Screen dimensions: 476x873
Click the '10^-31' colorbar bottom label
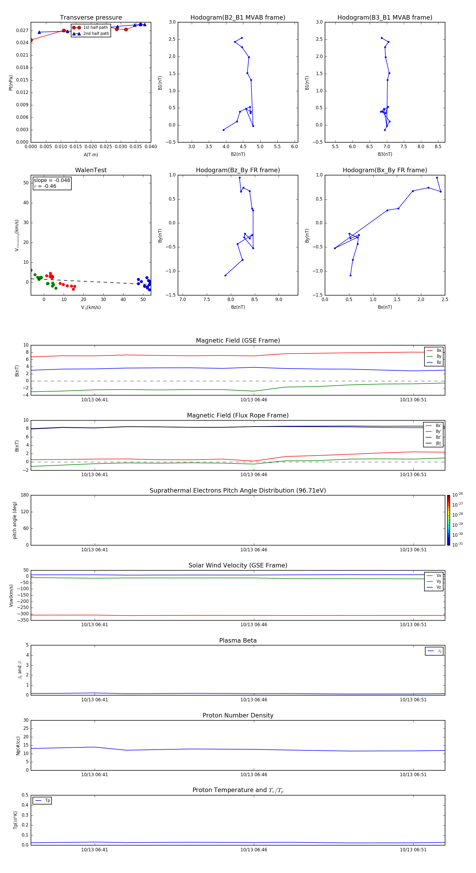click(x=457, y=545)
